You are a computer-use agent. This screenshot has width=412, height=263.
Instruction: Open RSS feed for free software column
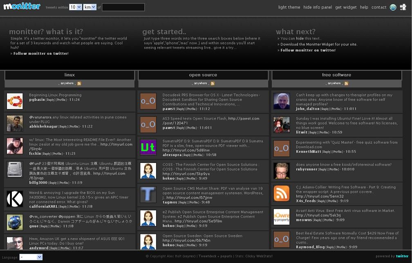coord(346,83)
